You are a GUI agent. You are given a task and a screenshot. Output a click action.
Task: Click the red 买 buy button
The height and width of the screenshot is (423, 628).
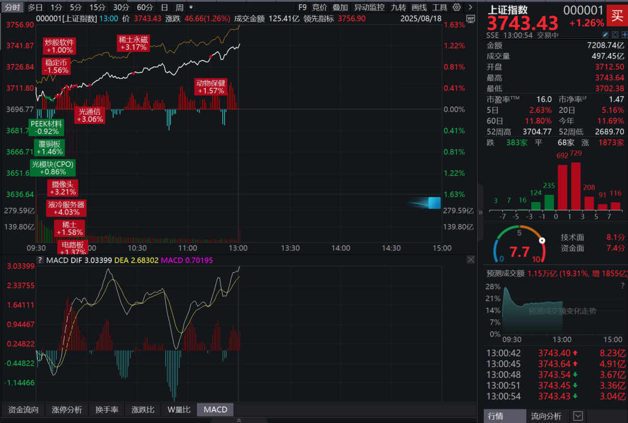[617, 15]
